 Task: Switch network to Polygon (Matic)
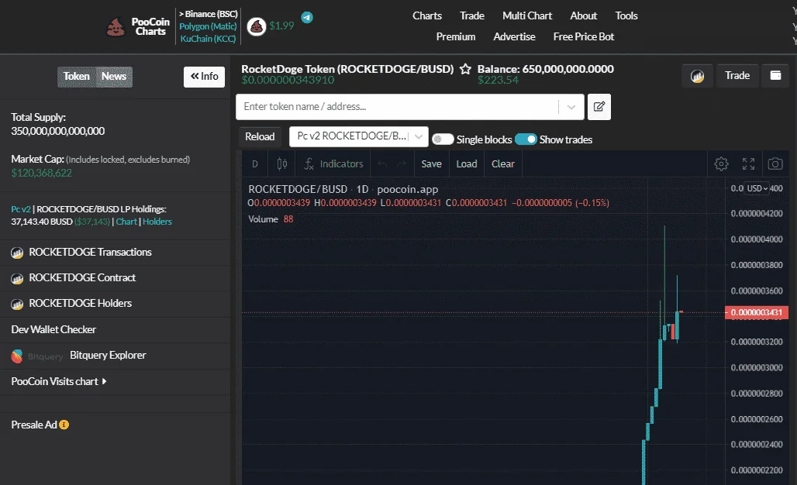(208, 26)
